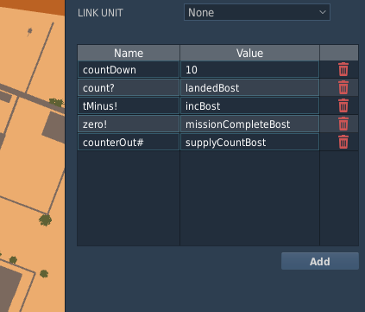365x312 pixels.
Task: Edit the incBost value field
Action: coord(249,105)
